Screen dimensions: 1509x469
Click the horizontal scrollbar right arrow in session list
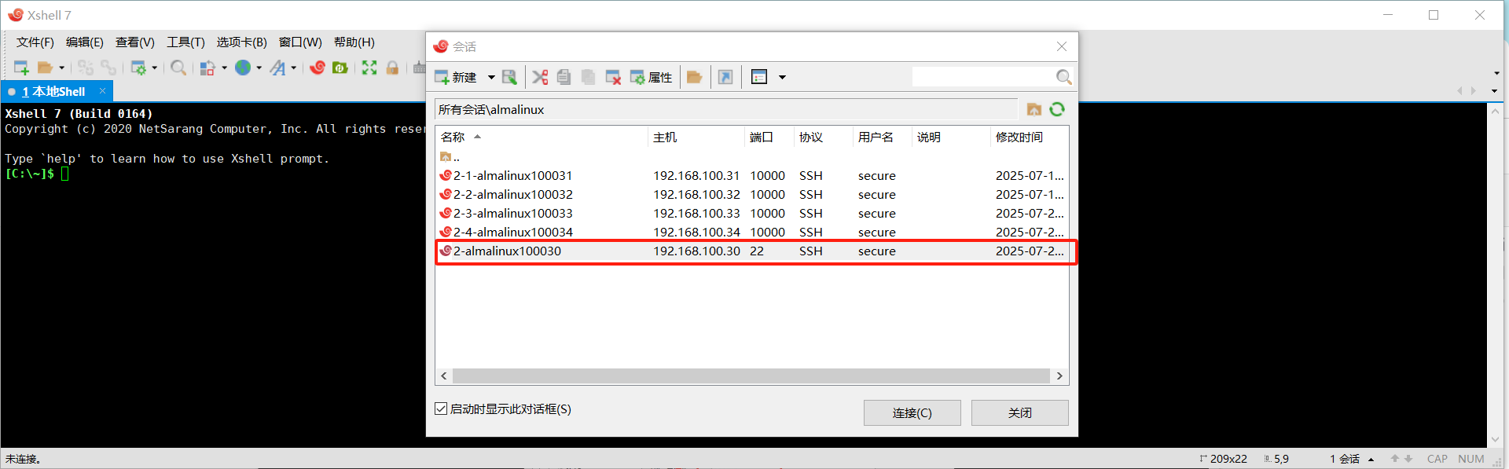(x=1059, y=376)
